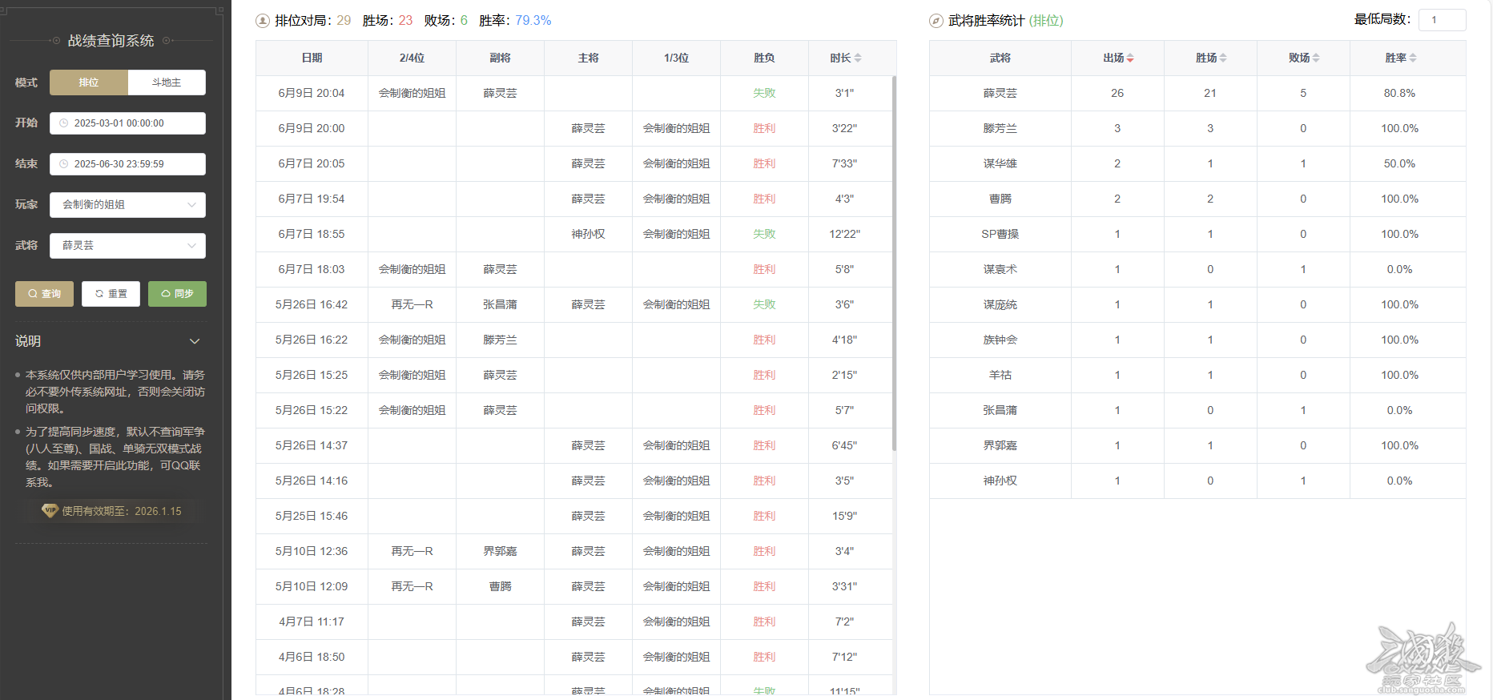Click the 胜负 column header
This screenshot has height=700, width=1493.
point(764,58)
